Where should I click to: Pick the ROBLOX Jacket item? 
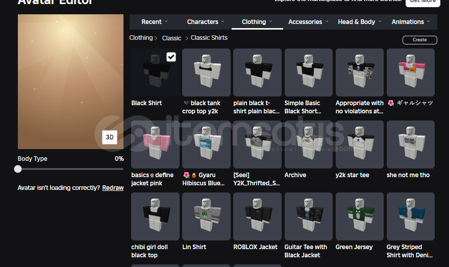(x=257, y=216)
